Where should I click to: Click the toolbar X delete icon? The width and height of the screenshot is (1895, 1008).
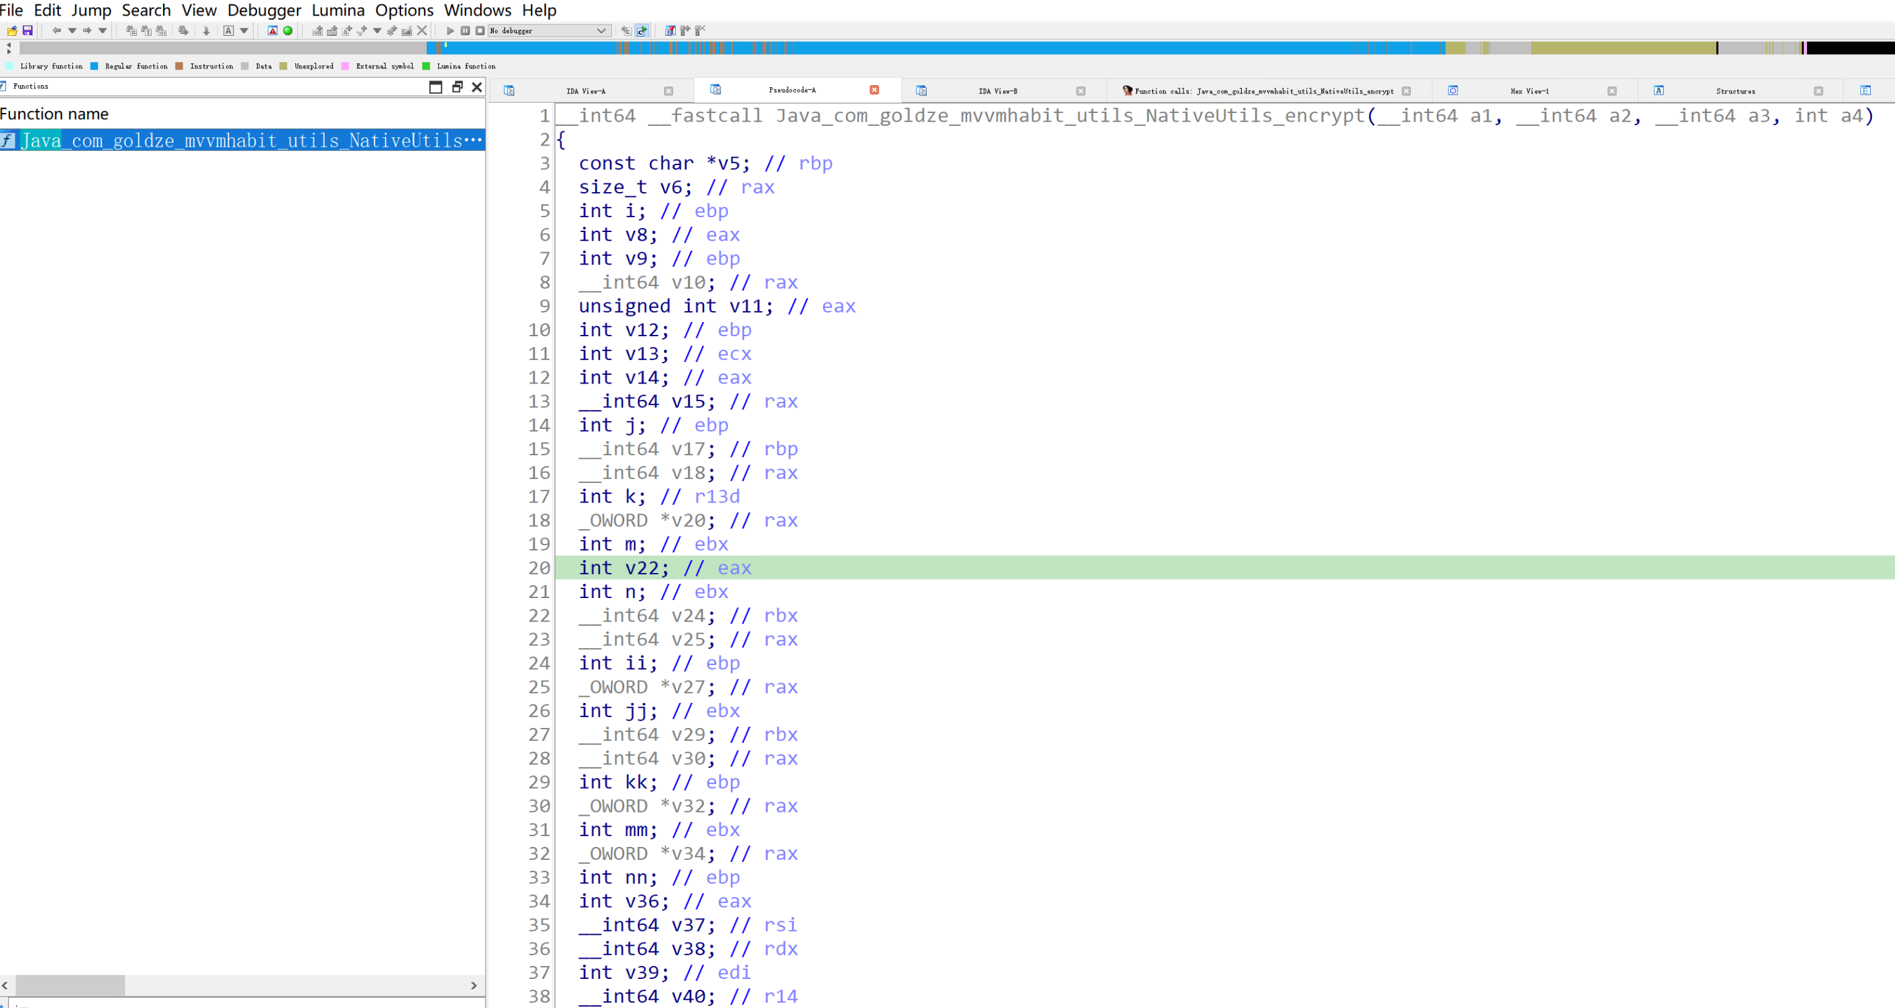[421, 30]
